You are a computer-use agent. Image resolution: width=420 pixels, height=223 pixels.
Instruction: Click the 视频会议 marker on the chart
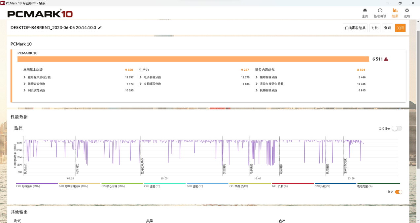[x=25, y=169]
